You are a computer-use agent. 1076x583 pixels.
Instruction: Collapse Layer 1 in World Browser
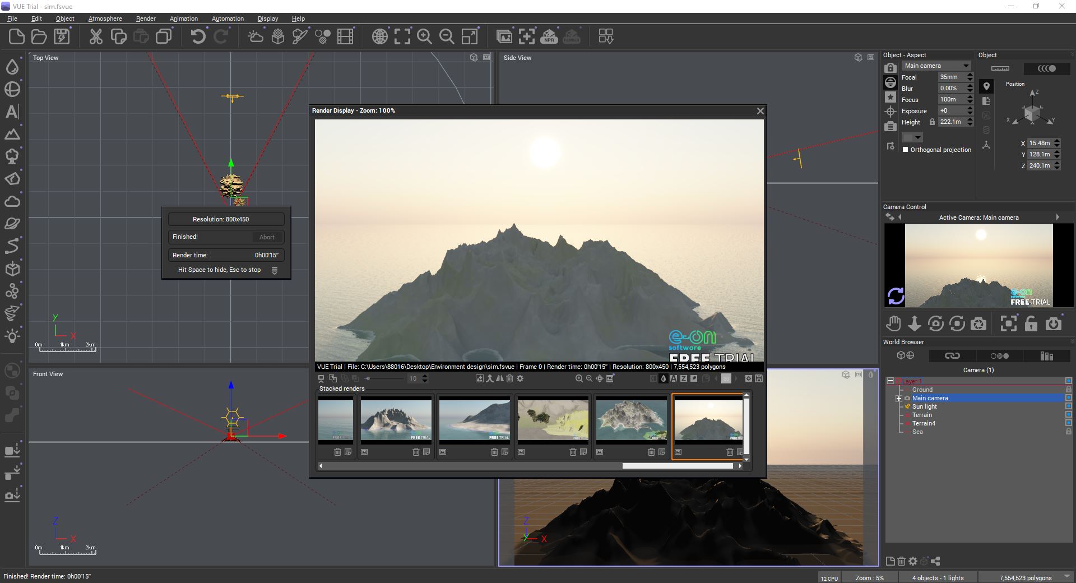click(890, 381)
